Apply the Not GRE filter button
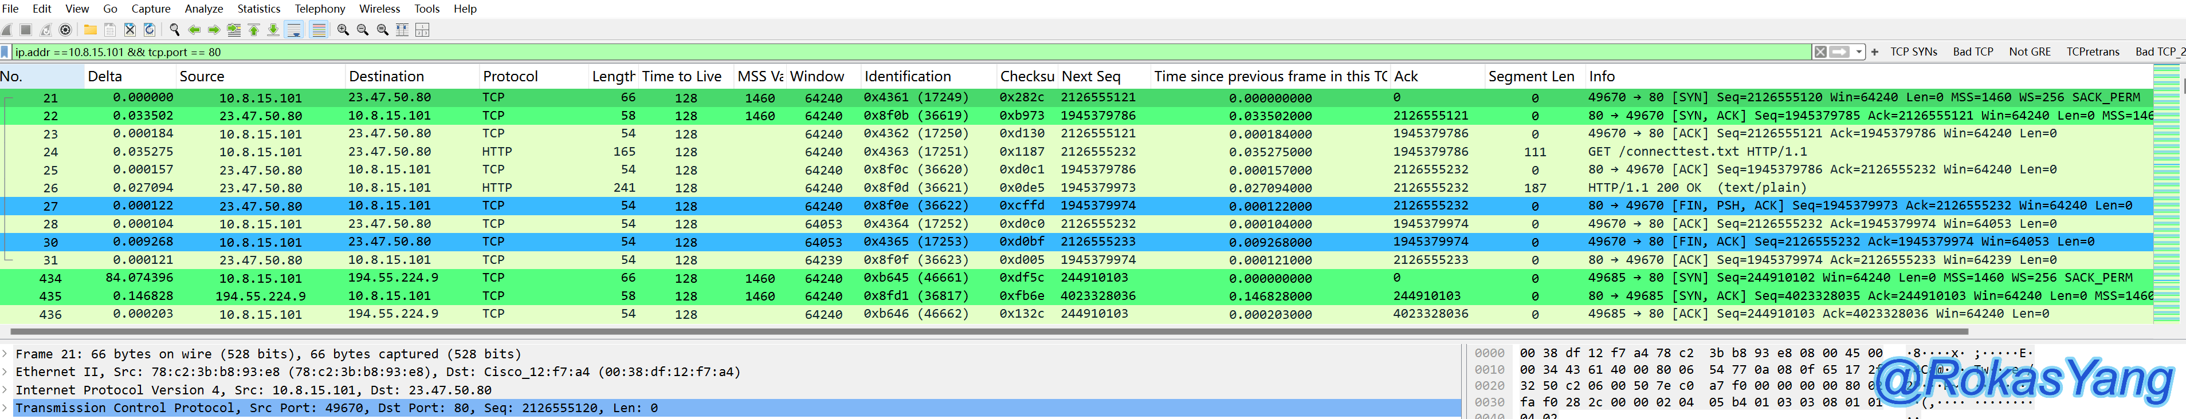Image resolution: width=2186 pixels, height=419 pixels. [x=2029, y=52]
